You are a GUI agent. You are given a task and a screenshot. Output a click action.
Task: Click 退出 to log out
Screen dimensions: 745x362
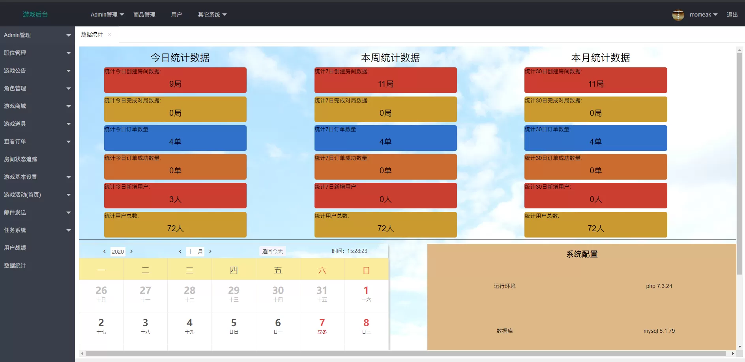pyautogui.click(x=732, y=15)
